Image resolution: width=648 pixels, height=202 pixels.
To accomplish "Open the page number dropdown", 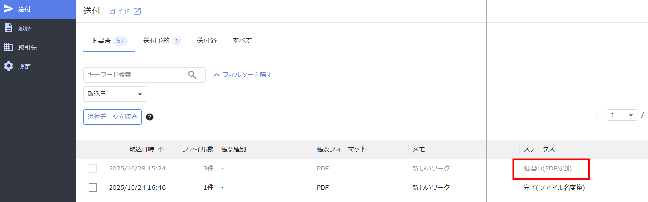I will 622,115.
